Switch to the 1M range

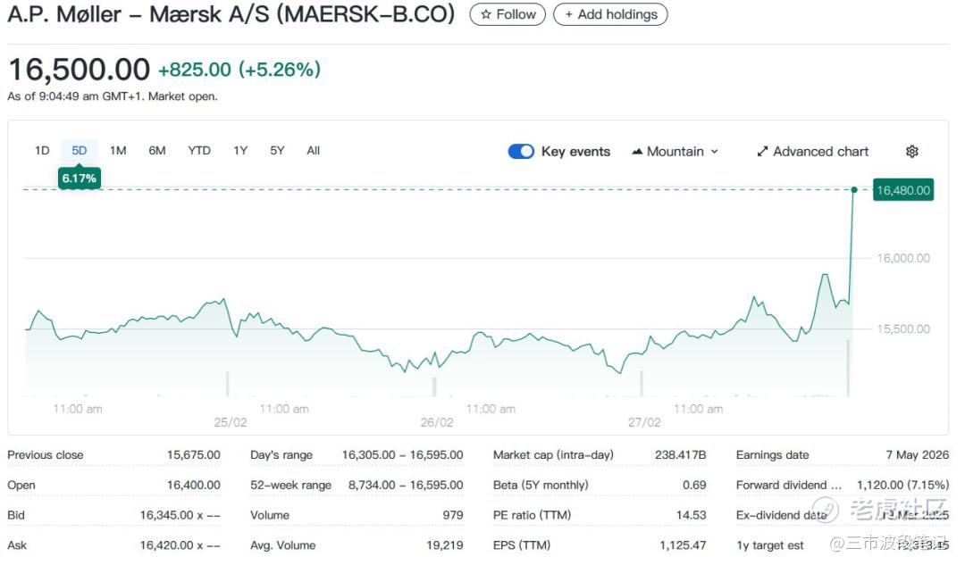118,151
